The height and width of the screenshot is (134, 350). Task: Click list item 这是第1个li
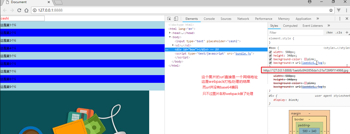coord(82,25)
